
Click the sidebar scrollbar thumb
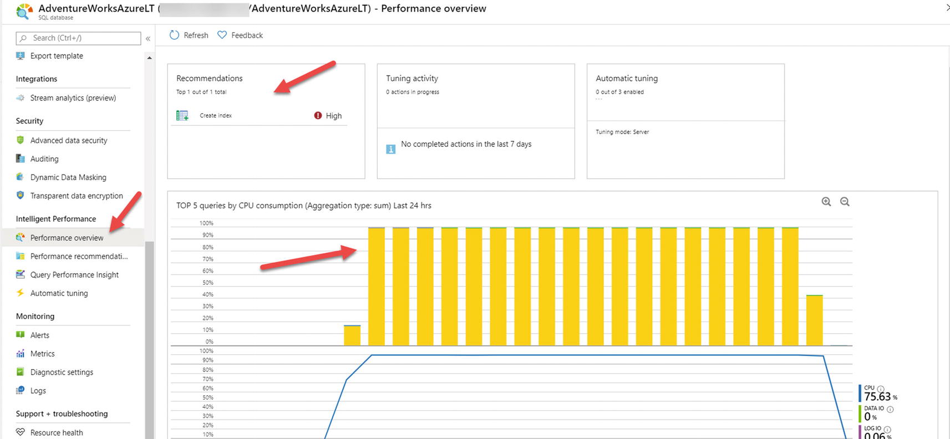pyautogui.click(x=149, y=340)
